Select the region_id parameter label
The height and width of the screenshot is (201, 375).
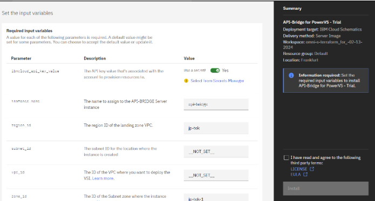tap(21, 126)
